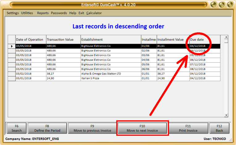Click Exit in the menu bar
Screen dimensions: 236x145
coord(81,13)
